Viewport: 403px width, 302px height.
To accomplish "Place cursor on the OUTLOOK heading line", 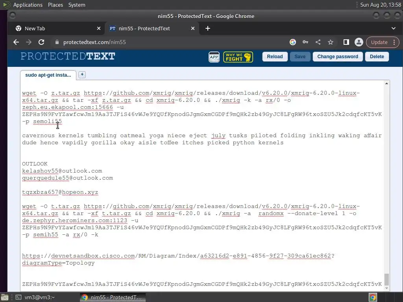I will pos(35,164).
